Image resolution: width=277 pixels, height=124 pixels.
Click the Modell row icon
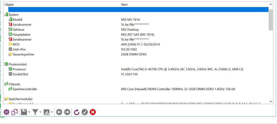(x=10, y=19)
